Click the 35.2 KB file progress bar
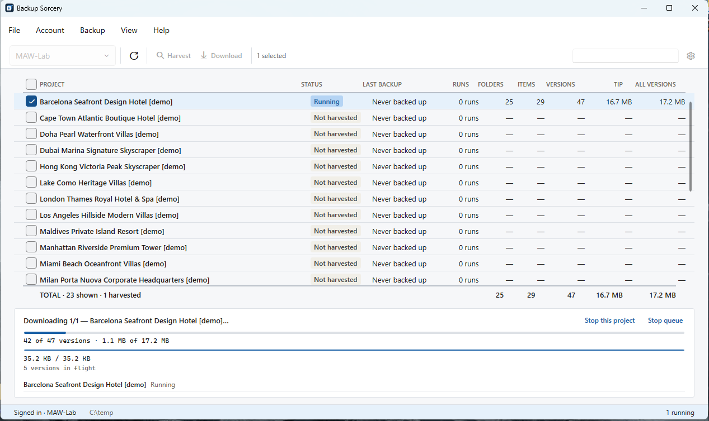Image resolution: width=709 pixels, height=421 pixels. click(x=354, y=350)
